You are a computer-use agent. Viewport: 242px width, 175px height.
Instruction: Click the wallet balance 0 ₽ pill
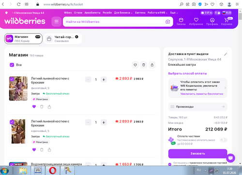tap(206, 13)
